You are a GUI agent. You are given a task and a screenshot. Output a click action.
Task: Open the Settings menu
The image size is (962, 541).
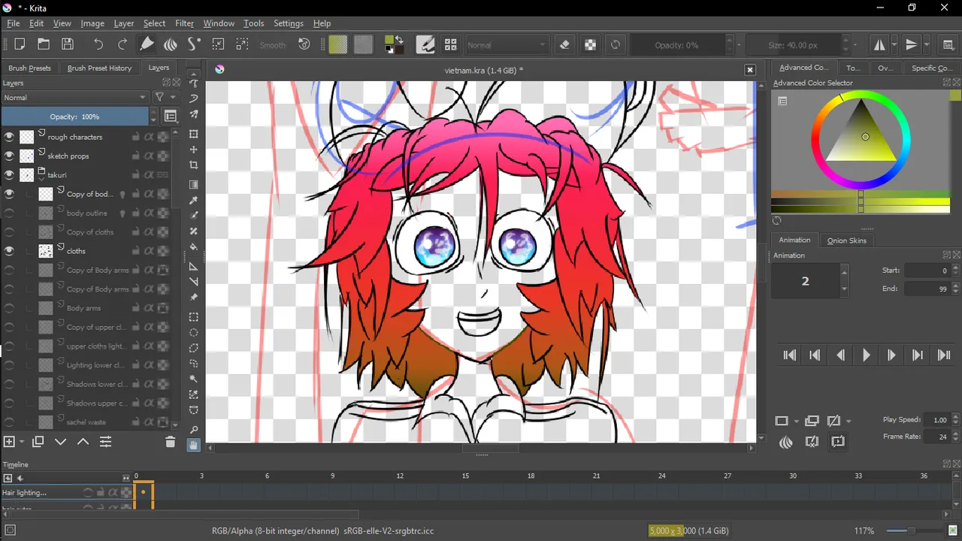pyautogui.click(x=289, y=23)
